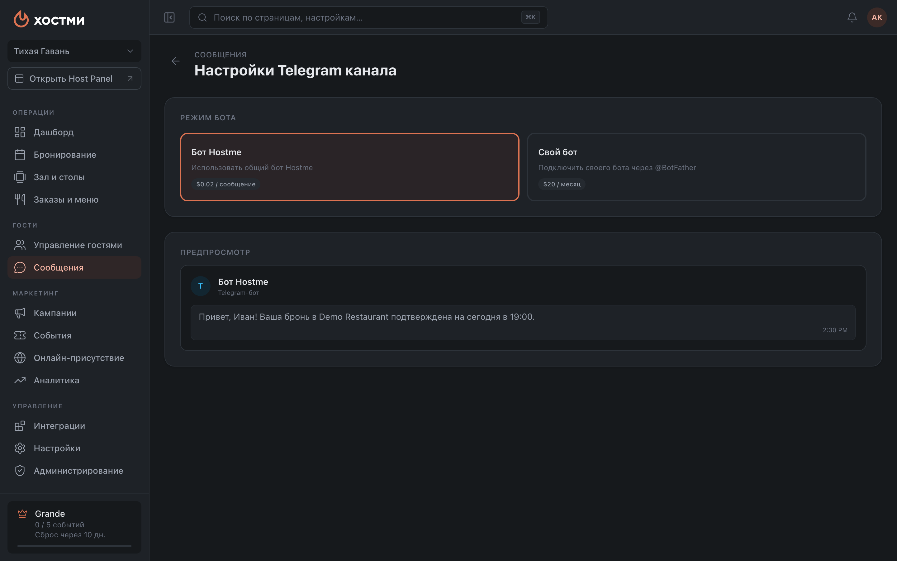Click the ⌘K shortcut badge
Viewport: 897px width, 561px height.
click(530, 17)
